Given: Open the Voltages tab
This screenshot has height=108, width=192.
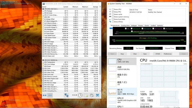Looking at the screenshot, I should [x=134, y=25].
